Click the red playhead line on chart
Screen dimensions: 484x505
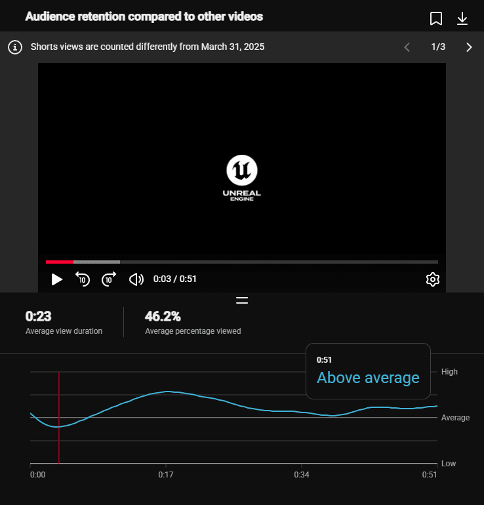click(59, 417)
